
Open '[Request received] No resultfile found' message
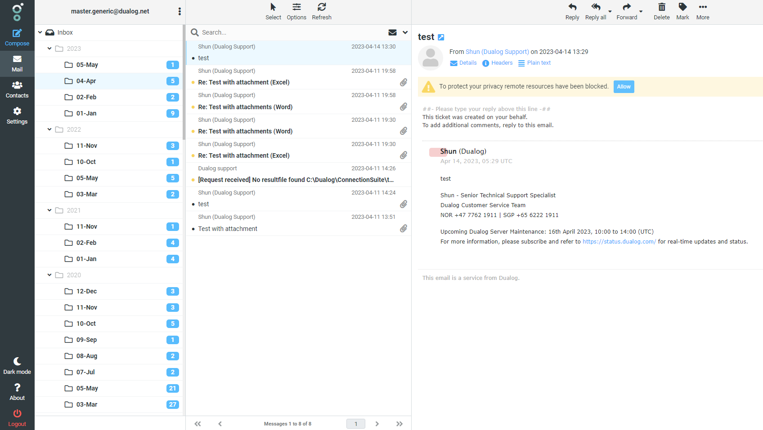[x=299, y=174]
